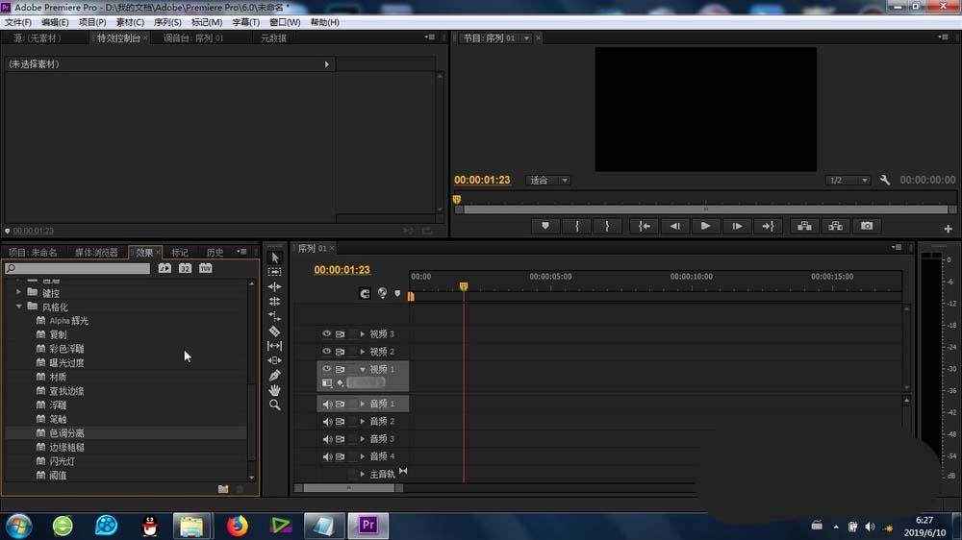Switch to the 元数据 tab

coord(273,38)
